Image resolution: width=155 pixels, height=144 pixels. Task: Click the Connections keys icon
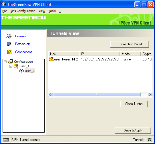point(9,52)
